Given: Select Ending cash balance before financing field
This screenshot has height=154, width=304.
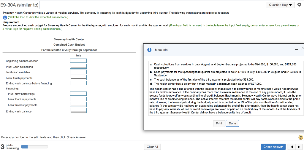Looking at the screenshot, I should (x=78, y=83).
